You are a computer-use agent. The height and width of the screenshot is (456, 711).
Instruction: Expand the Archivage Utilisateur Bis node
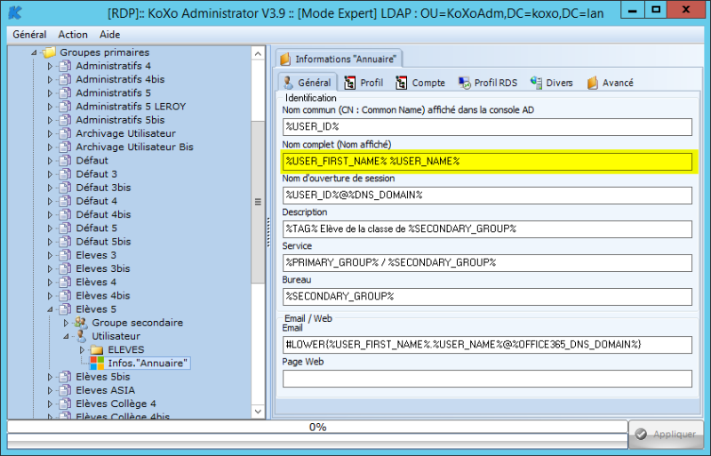tap(50, 147)
